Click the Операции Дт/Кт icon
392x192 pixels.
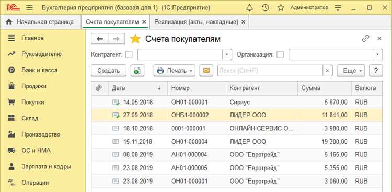11,183
